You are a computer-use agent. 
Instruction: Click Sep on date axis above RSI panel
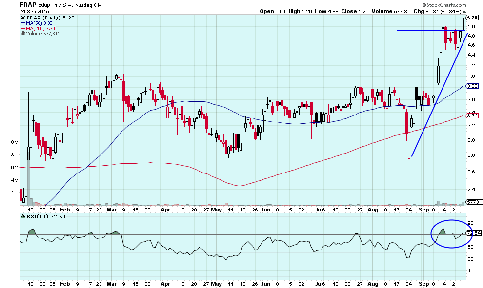point(424,210)
